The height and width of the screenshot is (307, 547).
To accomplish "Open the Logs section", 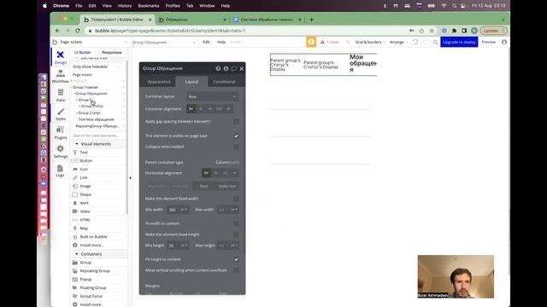I will 61,171.
